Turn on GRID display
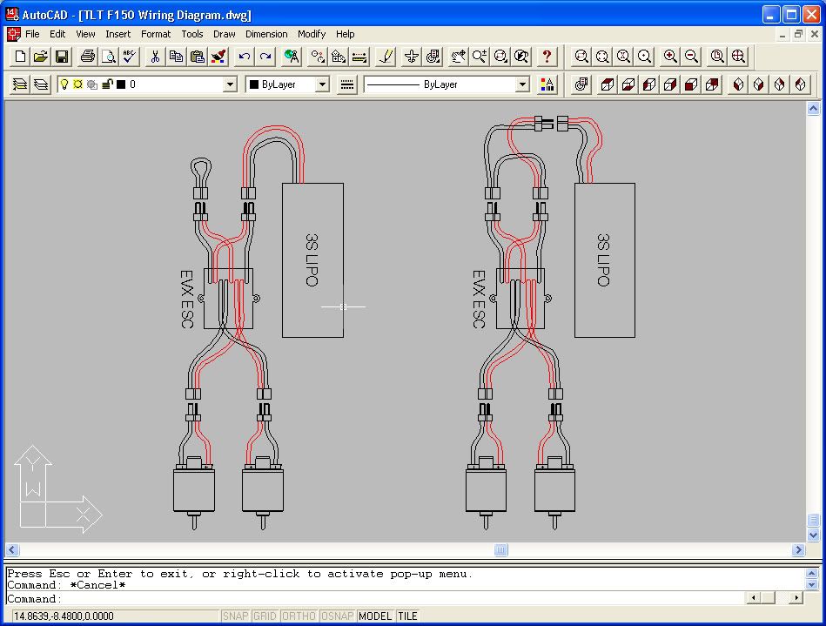Viewport: 826px width, 626px height. click(x=265, y=616)
